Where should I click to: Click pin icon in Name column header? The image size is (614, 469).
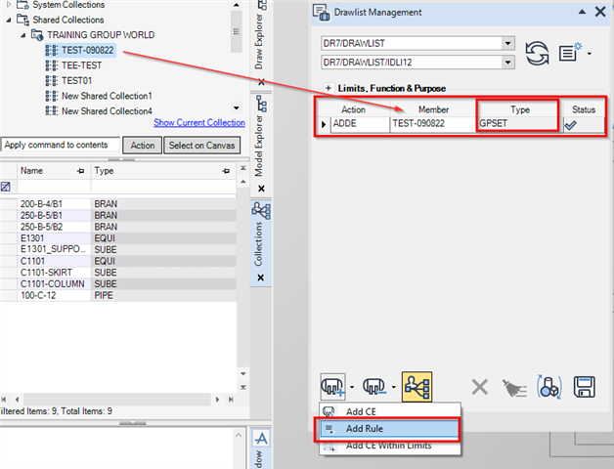[81, 171]
